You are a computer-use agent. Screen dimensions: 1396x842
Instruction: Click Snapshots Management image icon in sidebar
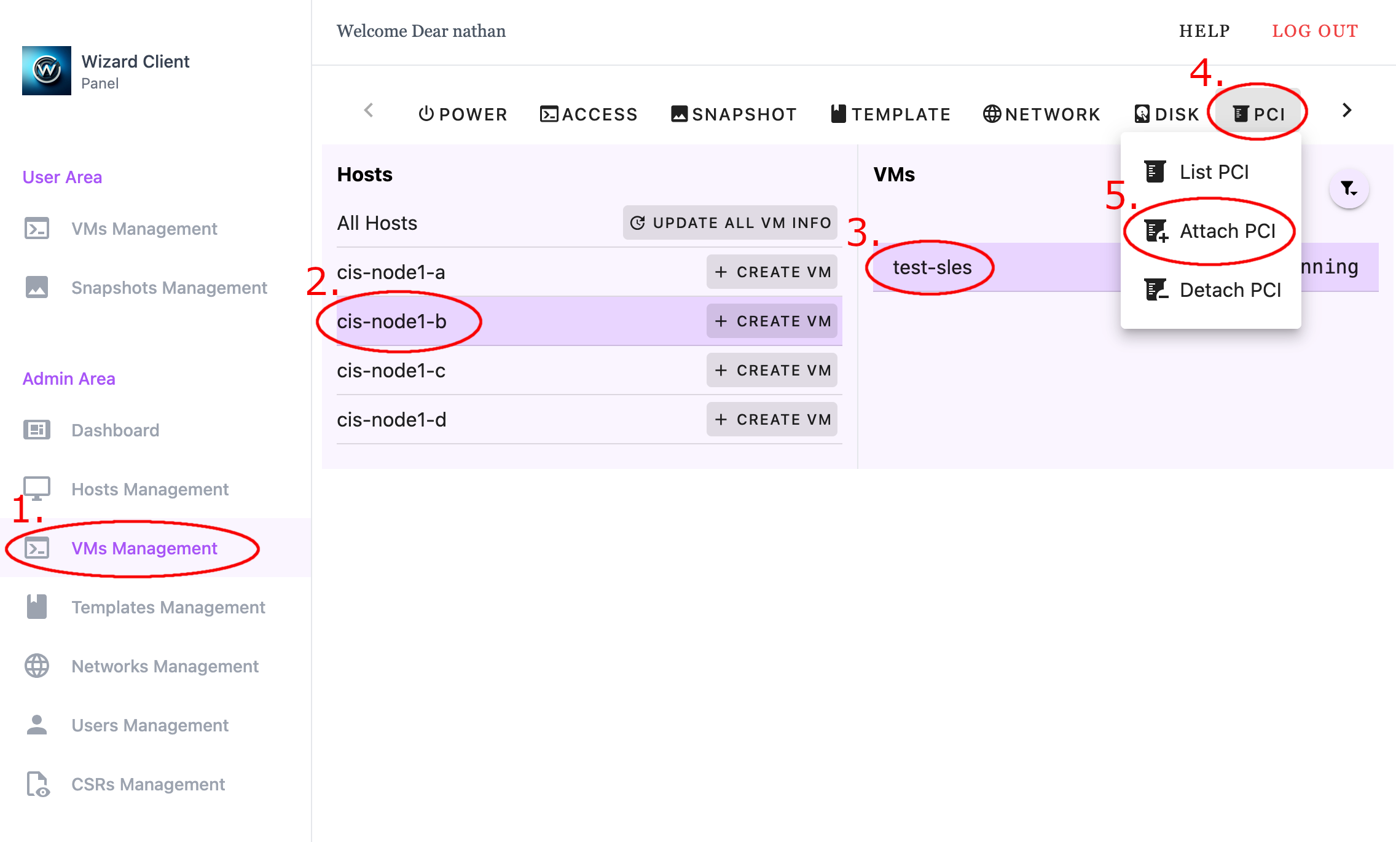click(x=37, y=287)
